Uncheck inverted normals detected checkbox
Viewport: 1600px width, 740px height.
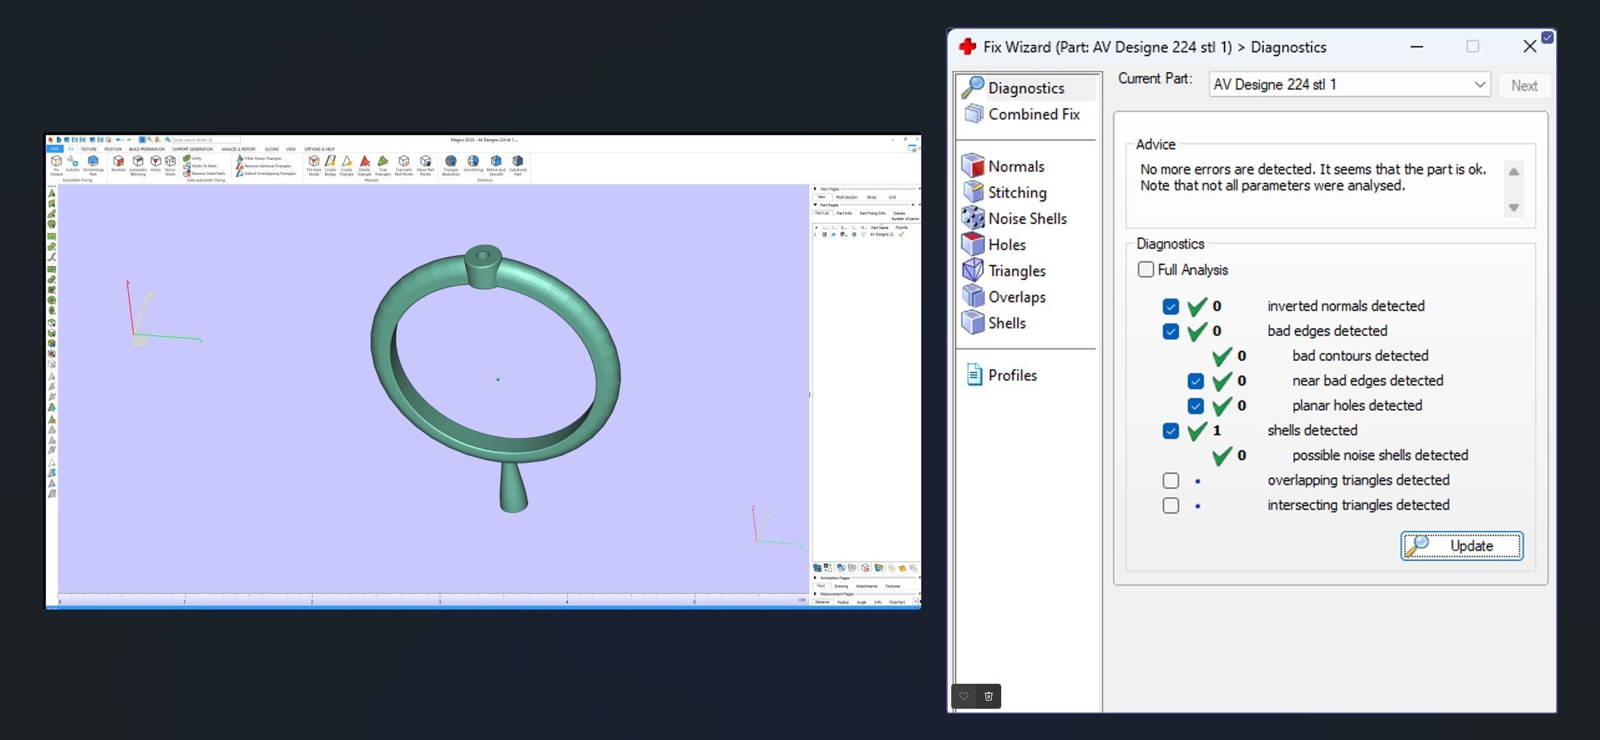(x=1171, y=306)
